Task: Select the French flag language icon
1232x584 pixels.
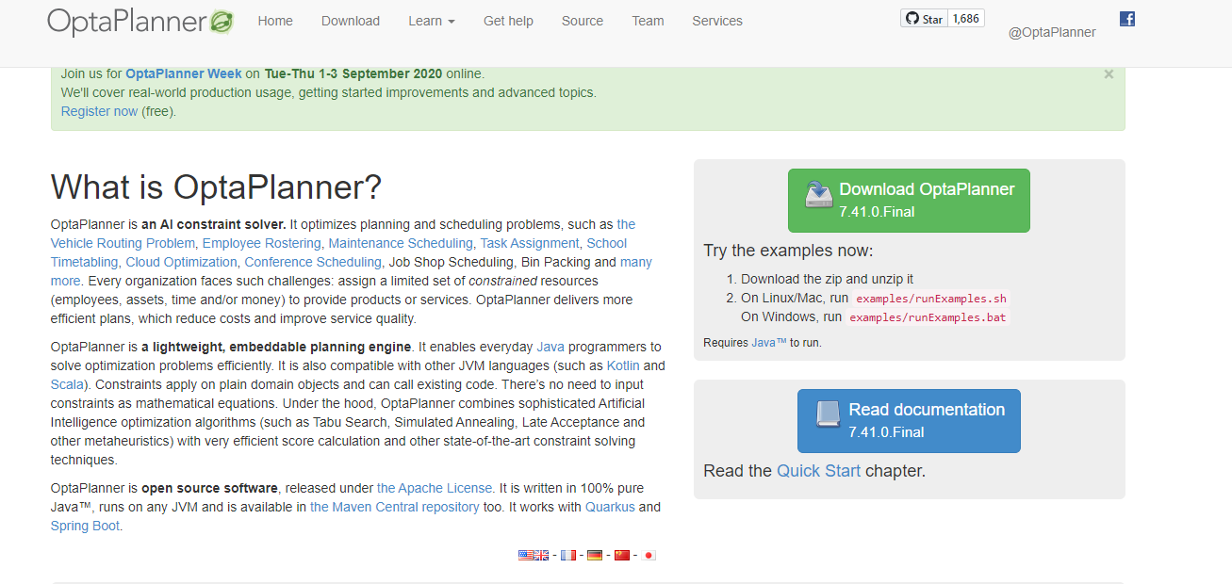Action: [x=568, y=555]
